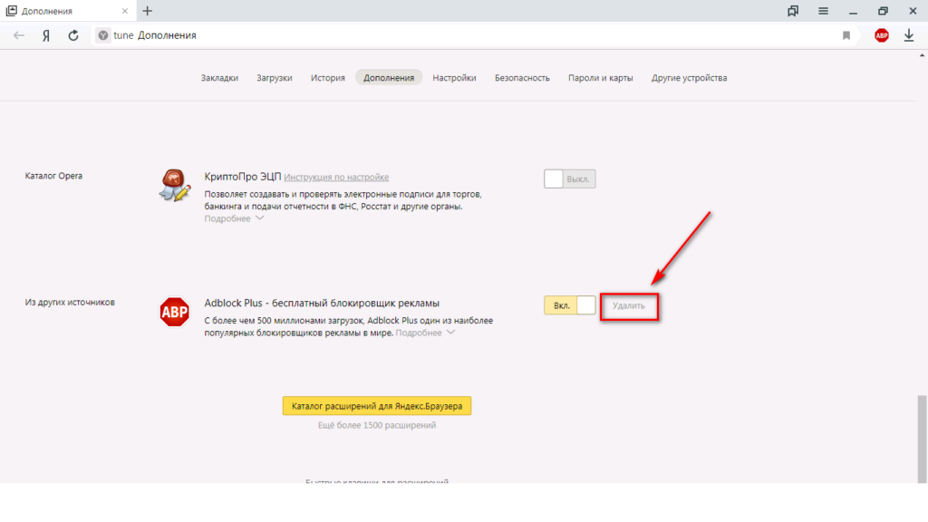The image size is (928, 522).
Task: Close the Дополнения tab
Action: [125, 11]
